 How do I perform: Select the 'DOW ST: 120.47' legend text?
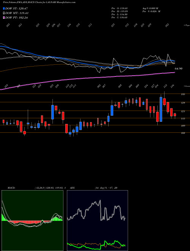coord(17,8)
